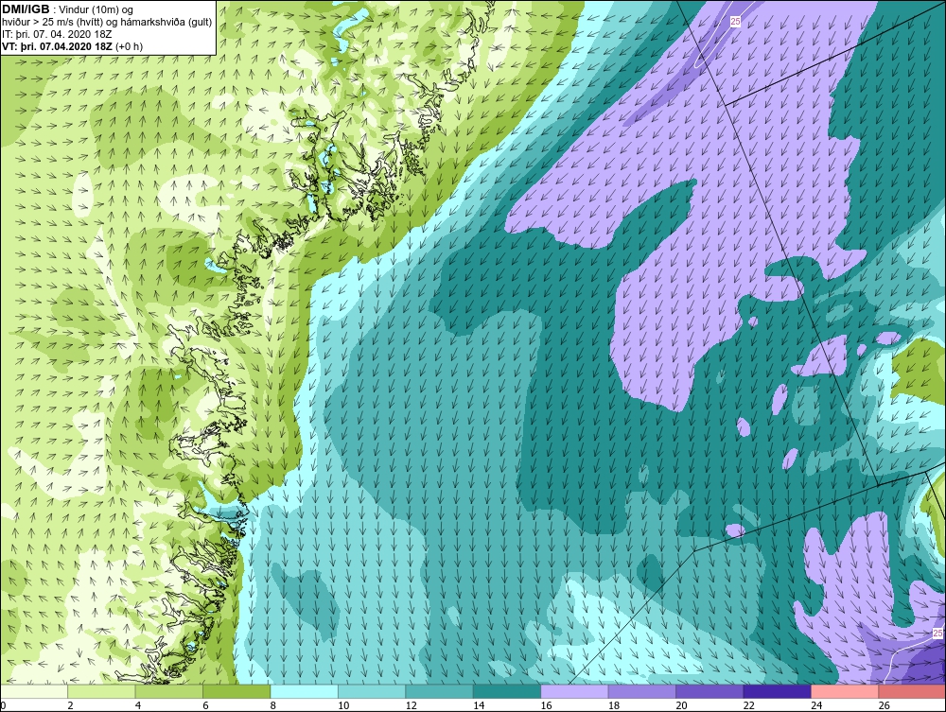Click the scale label '12'
Screen dimensions: 946x712
tap(411, 705)
